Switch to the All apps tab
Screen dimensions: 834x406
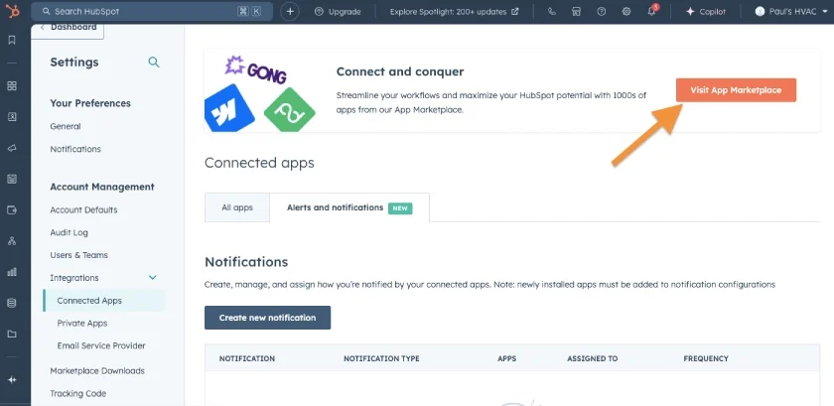tap(237, 207)
